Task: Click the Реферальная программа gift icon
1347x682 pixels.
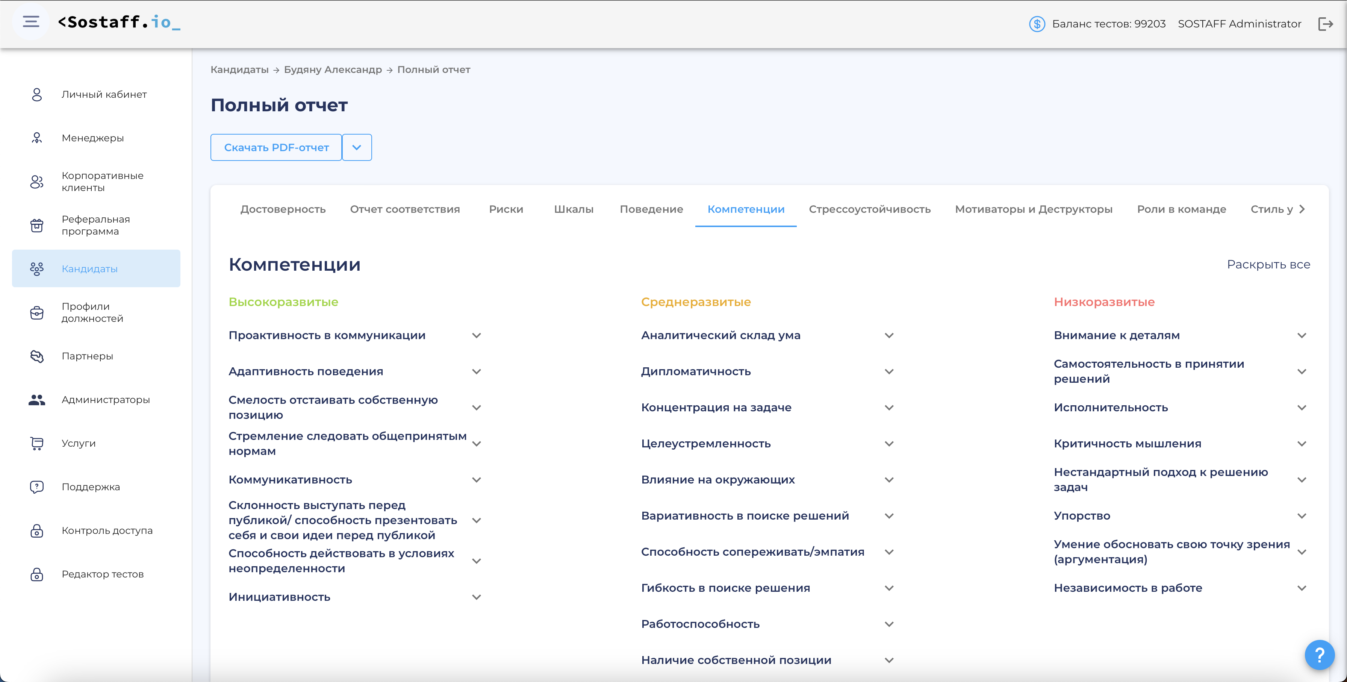Action: pyautogui.click(x=36, y=226)
